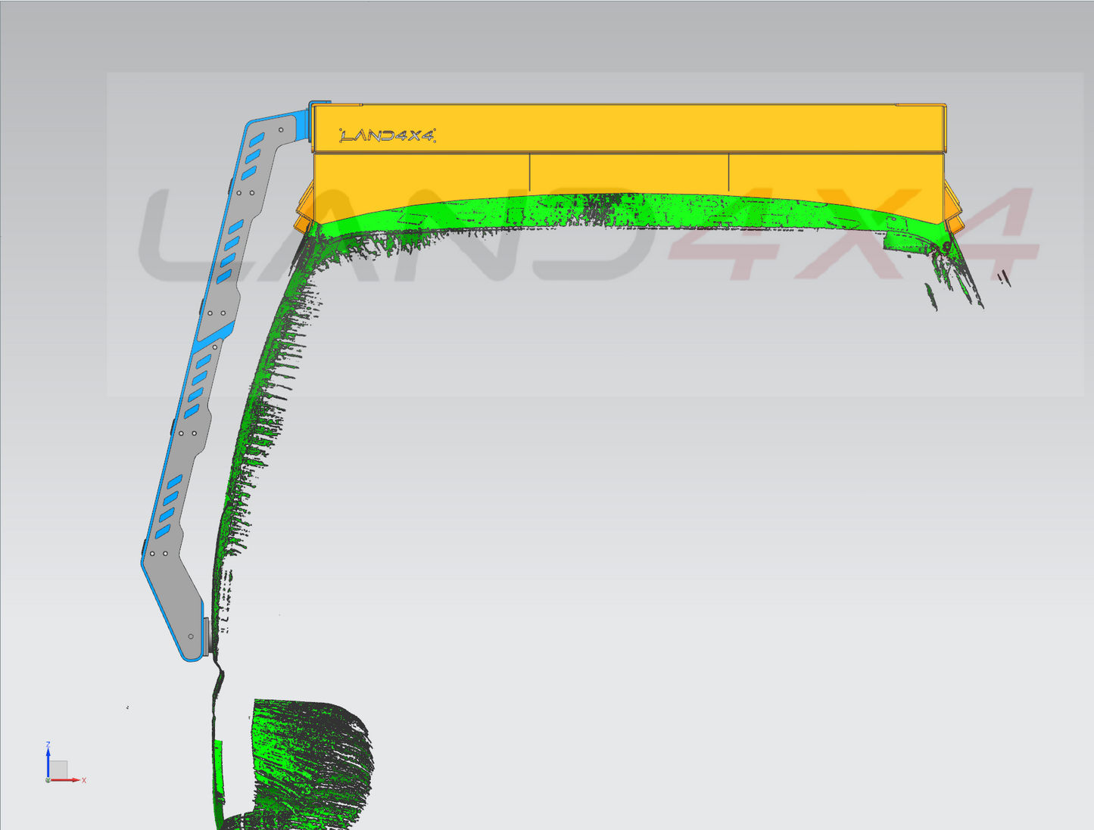Pick the right lower yellow panel segment

(833, 174)
